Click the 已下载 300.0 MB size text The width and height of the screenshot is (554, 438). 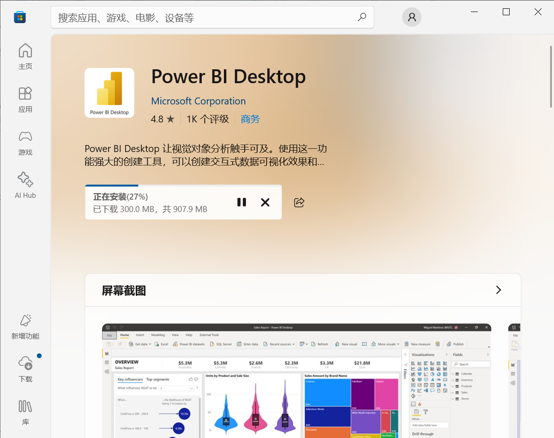coord(150,209)
